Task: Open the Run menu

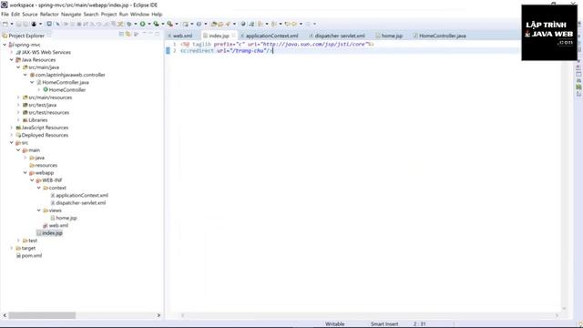Action: [x=124, y=15]
